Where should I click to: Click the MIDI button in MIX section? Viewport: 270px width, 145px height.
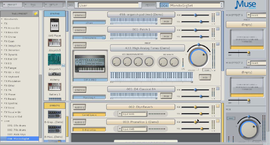(231, 118)
